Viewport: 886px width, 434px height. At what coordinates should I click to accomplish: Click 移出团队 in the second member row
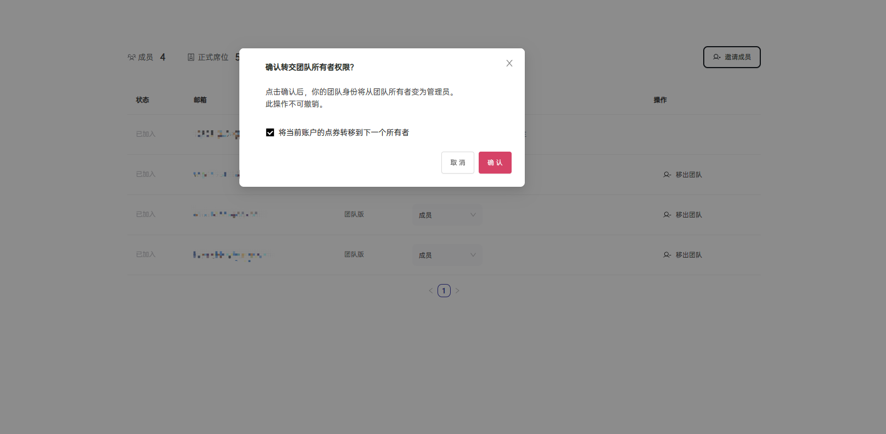(x=682, y=175)
